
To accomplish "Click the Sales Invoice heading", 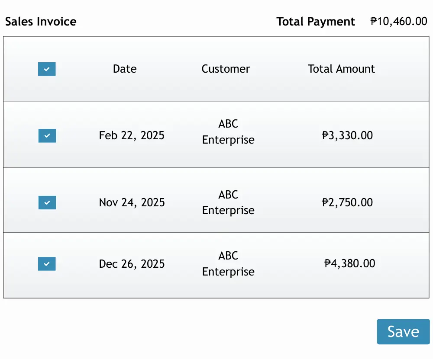I will [41, 22].
